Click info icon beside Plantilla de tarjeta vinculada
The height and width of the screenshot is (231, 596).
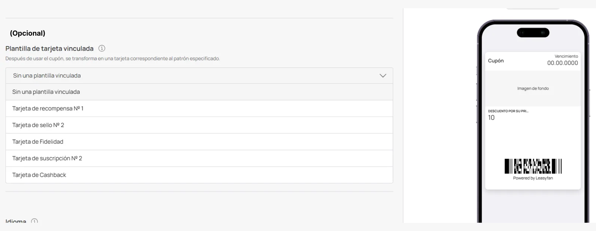tap(102, 48)
